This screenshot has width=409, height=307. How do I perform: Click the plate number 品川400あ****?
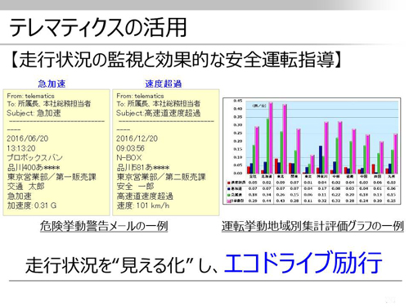coord(34,167)
